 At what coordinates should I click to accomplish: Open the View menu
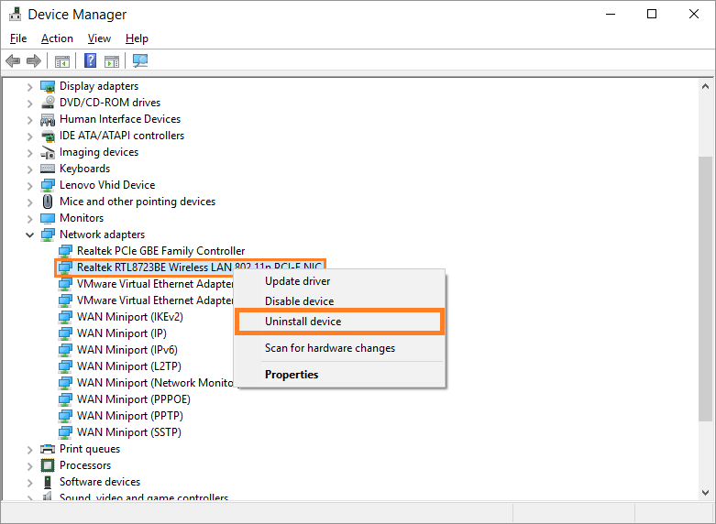99,38
